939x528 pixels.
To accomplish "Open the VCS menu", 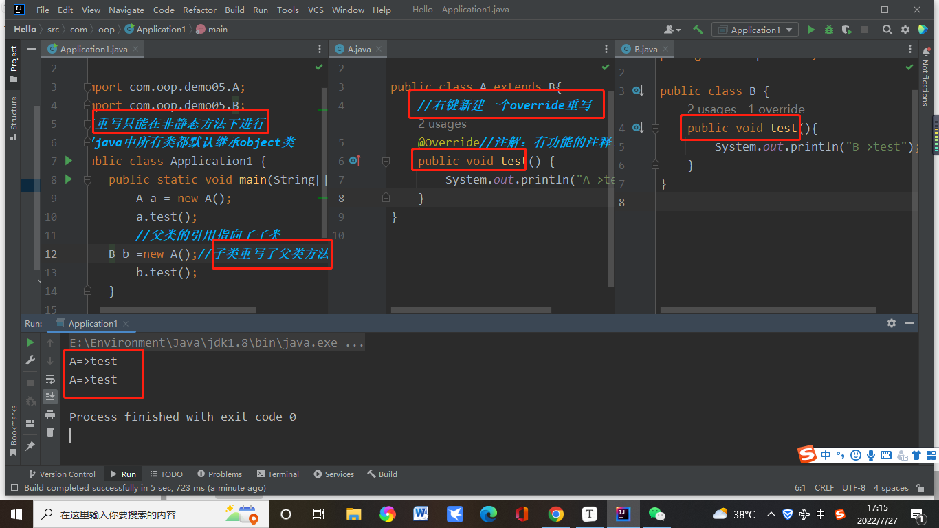I will click(x=316, y=10).
